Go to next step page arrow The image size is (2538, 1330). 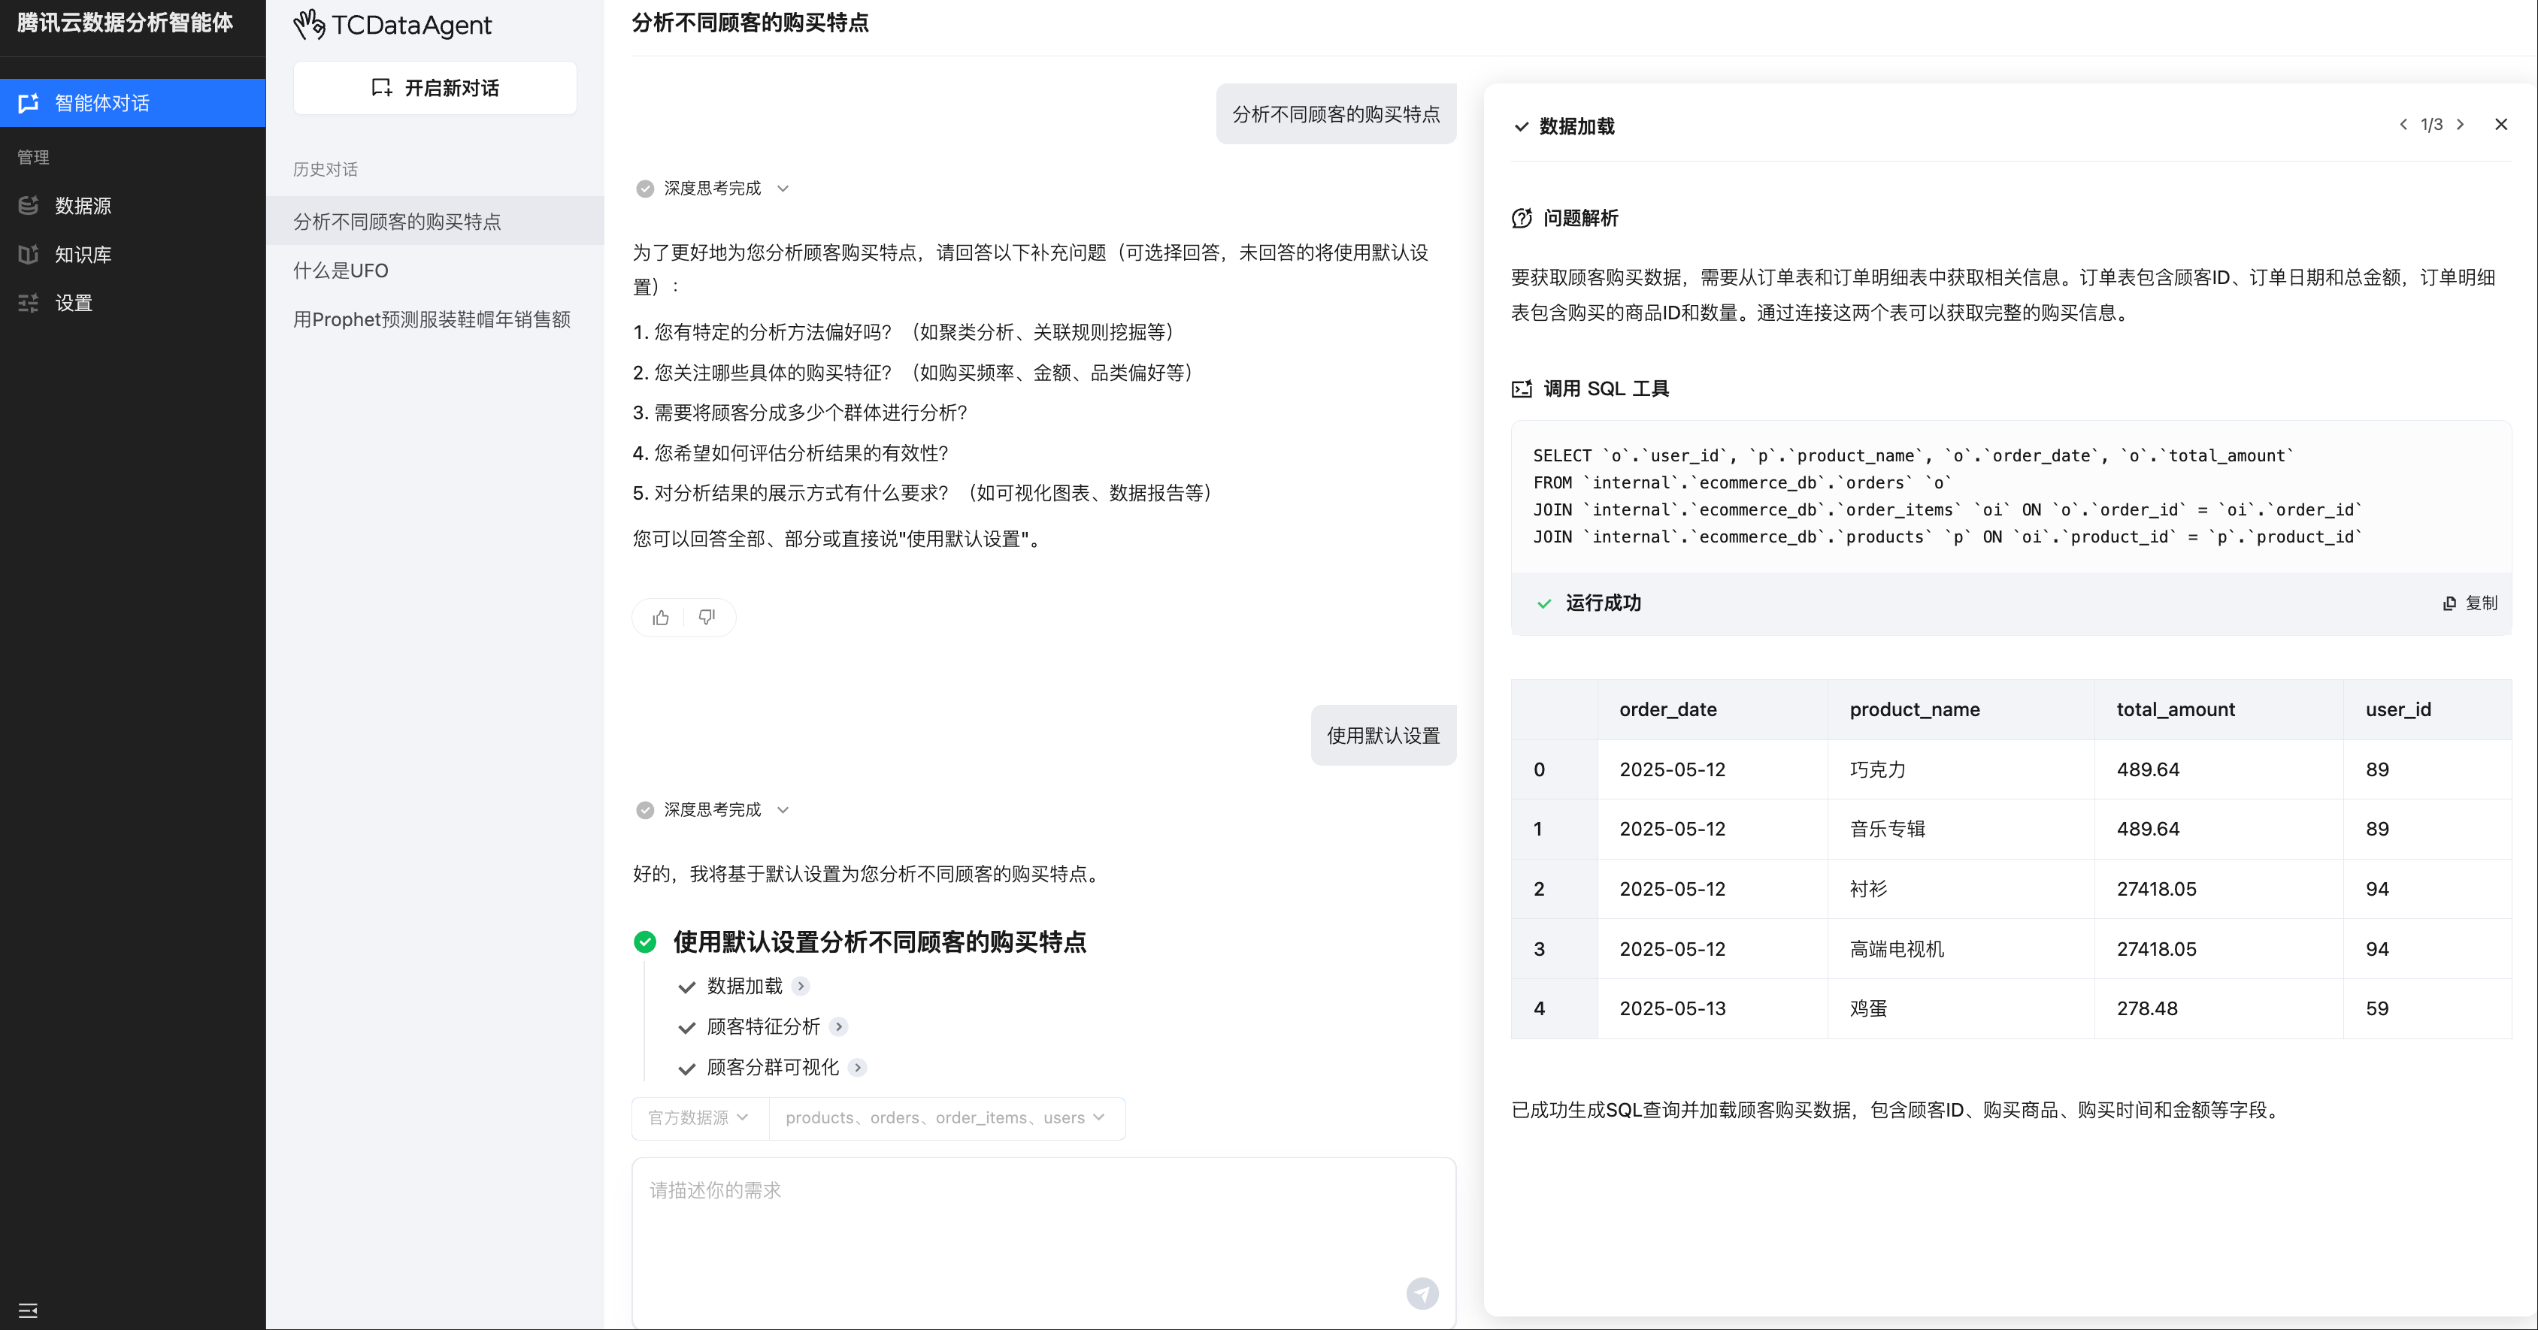coord(2460,124)
